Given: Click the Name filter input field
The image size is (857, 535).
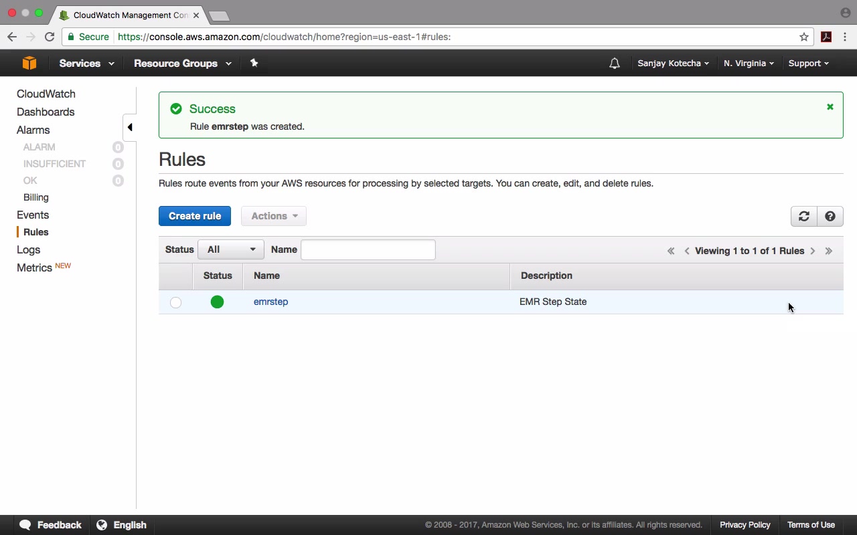Looking at the screenshot, I should click(368, 249).
